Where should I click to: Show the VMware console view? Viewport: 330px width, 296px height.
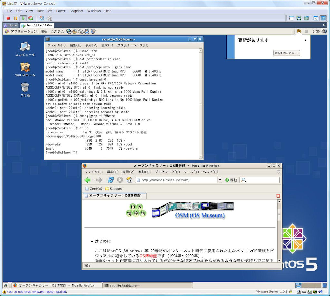323,18
